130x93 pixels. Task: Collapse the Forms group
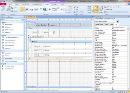coord(22,51)
